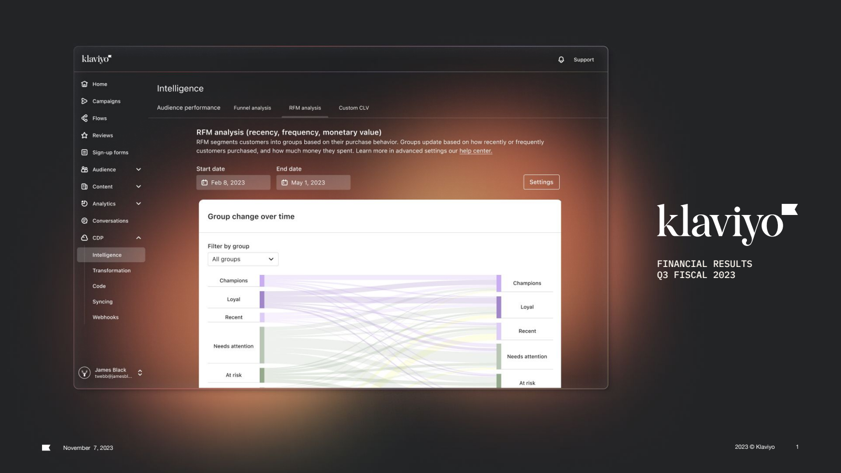
Task: Click the Sign-up forms icon
Action: point(85,152)
